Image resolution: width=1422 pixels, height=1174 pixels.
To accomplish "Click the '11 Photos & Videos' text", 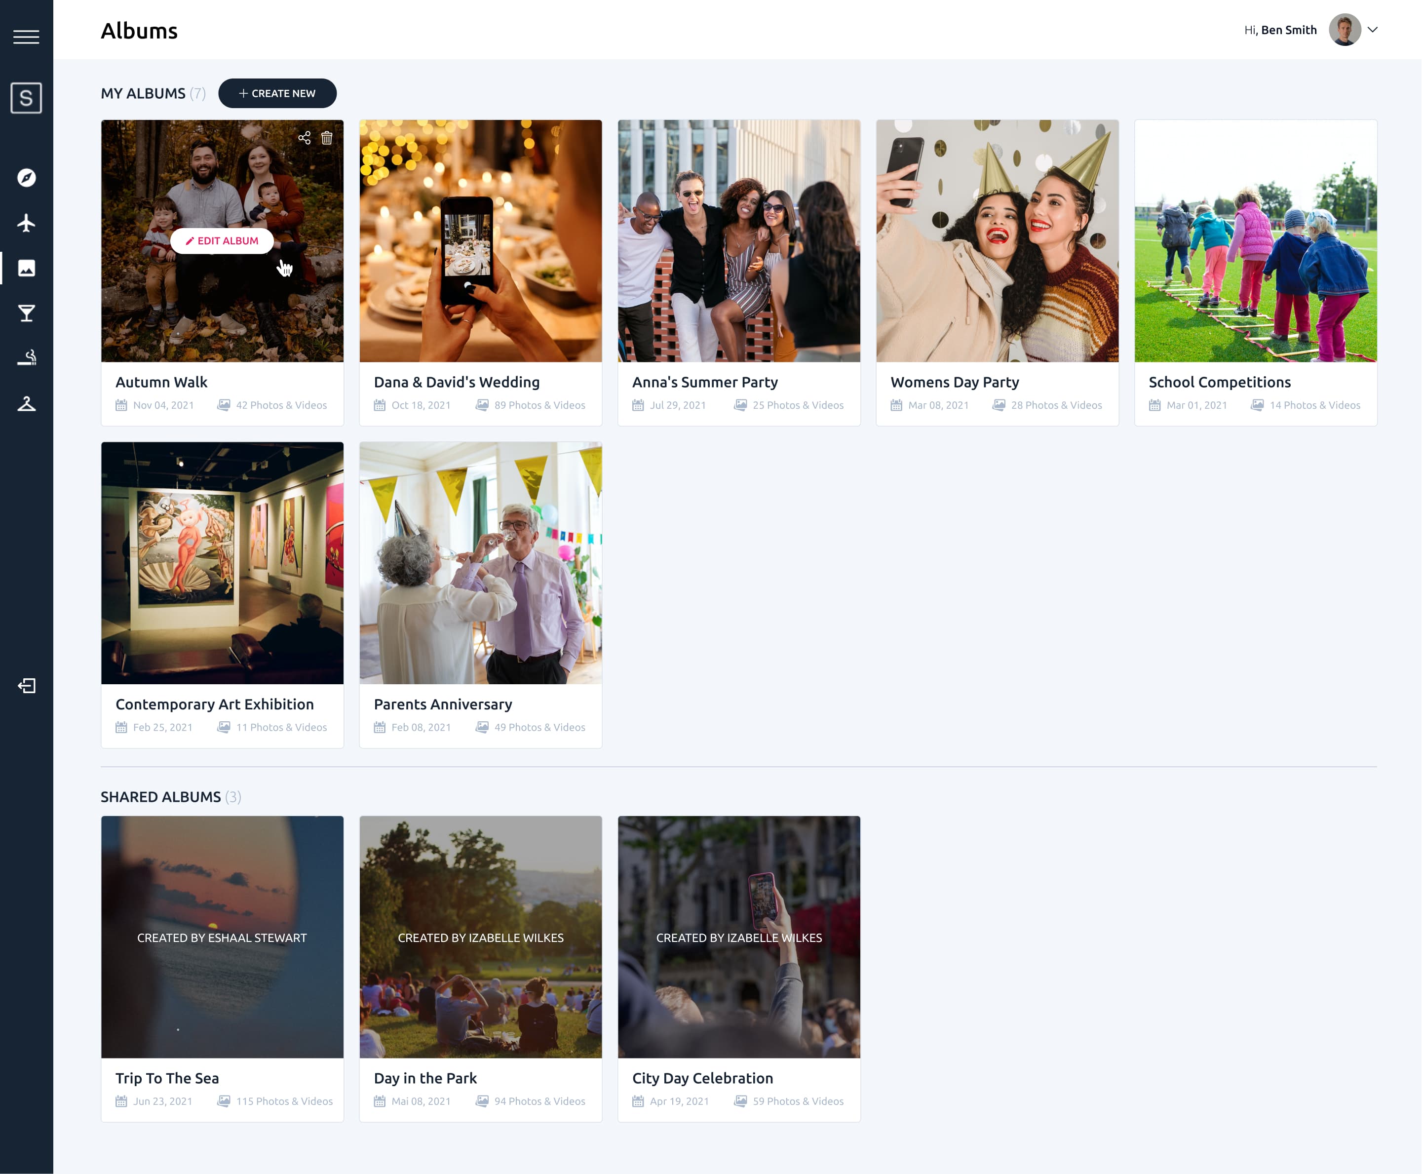I will click(x=281, y=727).
